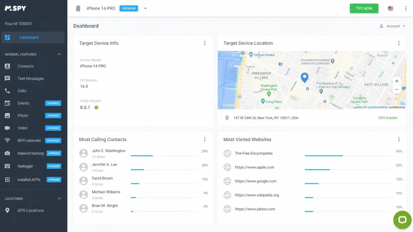Open Target Device Info options menu
The height and width of the screenshot is (232, 413).
(205, 43)
